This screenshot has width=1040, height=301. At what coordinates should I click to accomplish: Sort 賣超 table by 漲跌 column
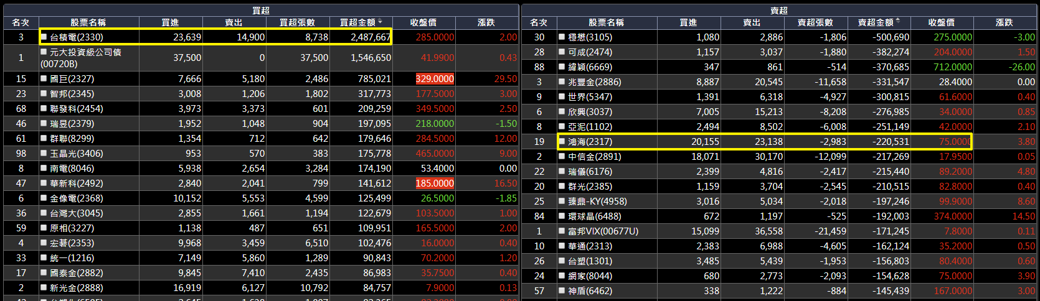pyautogui.click(x=1005, y=22)
